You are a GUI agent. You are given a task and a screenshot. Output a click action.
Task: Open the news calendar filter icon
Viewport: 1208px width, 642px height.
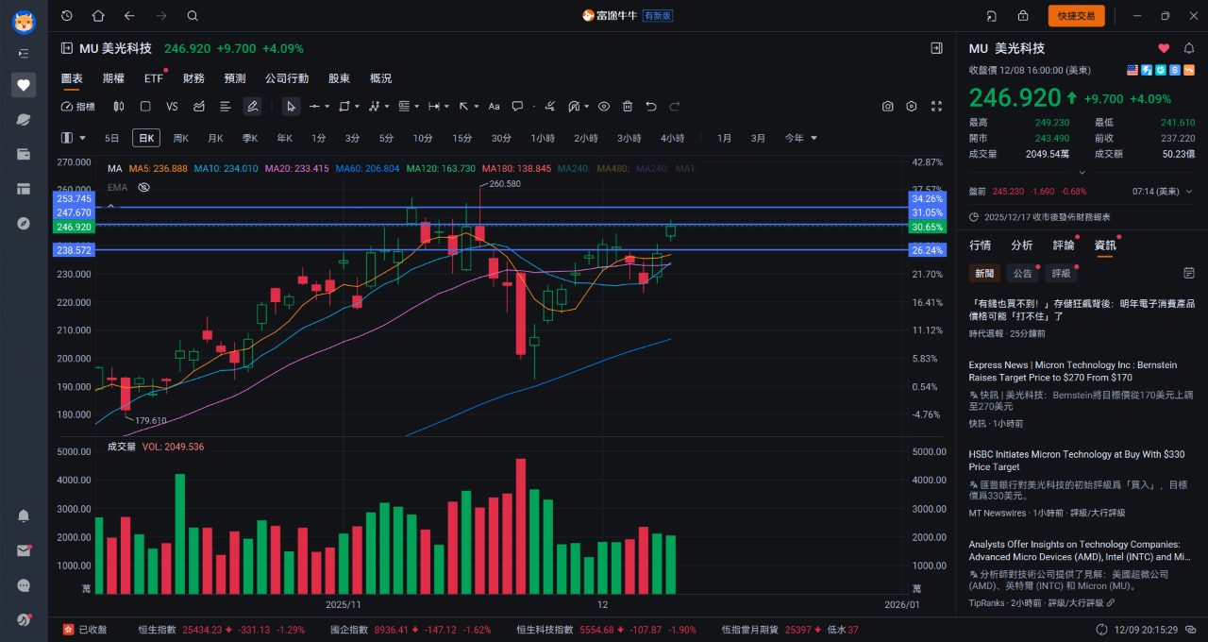pyautogui.click(x=1189, y=273)
